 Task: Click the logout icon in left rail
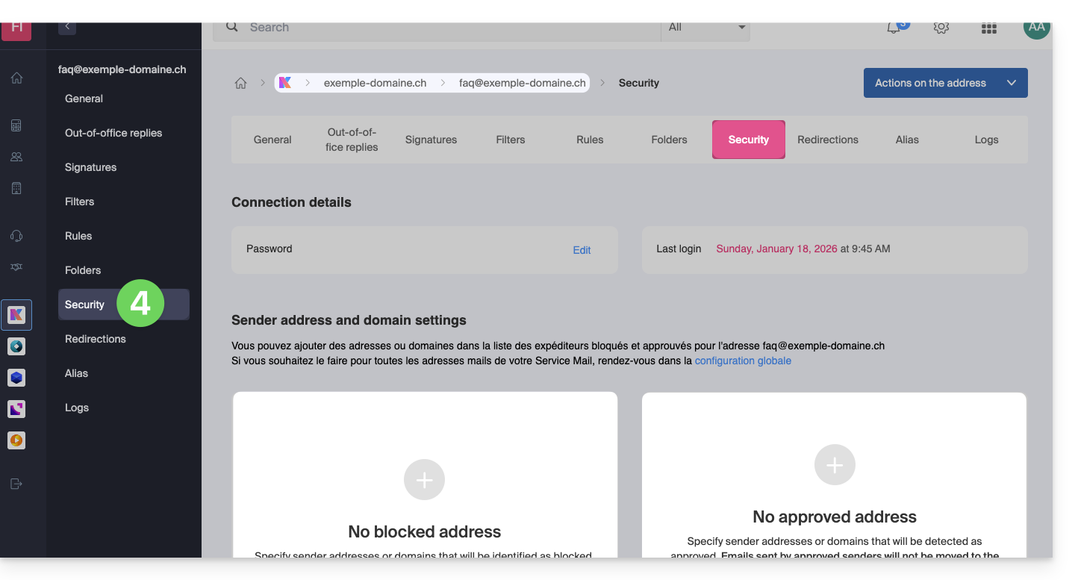pos(16,484)
